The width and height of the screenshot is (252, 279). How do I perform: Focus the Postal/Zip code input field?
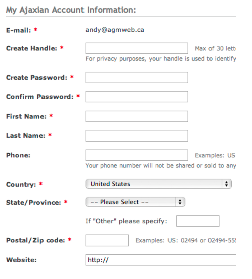click(107, 240)
